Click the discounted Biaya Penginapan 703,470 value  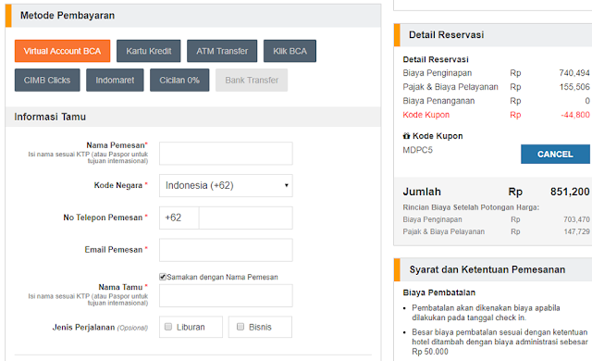pos(576,219)
